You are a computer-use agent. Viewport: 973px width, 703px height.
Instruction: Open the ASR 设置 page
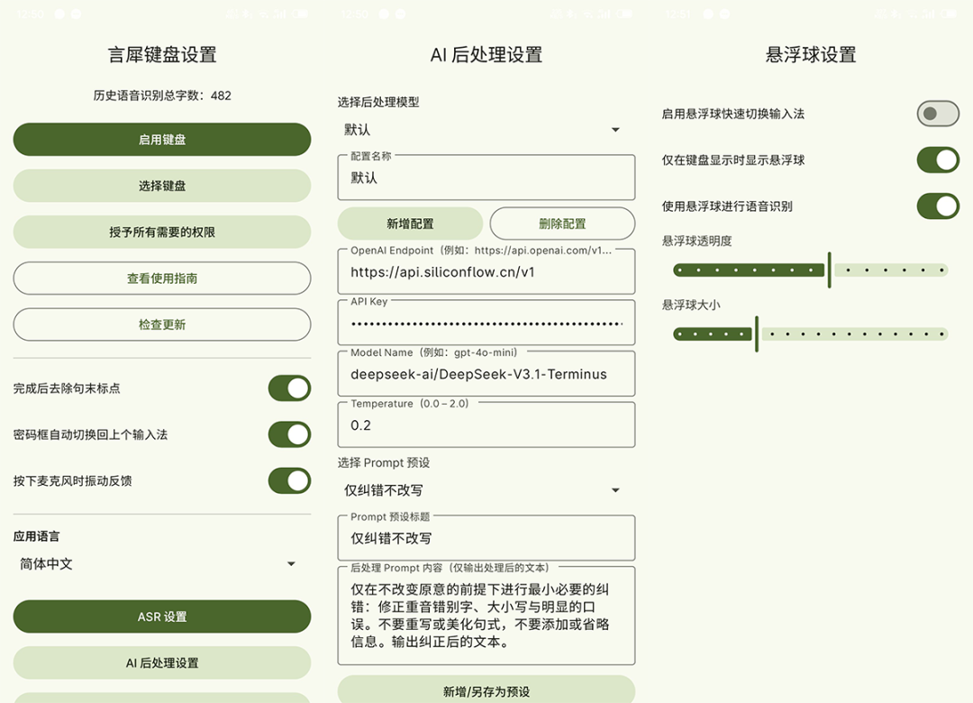162,616
